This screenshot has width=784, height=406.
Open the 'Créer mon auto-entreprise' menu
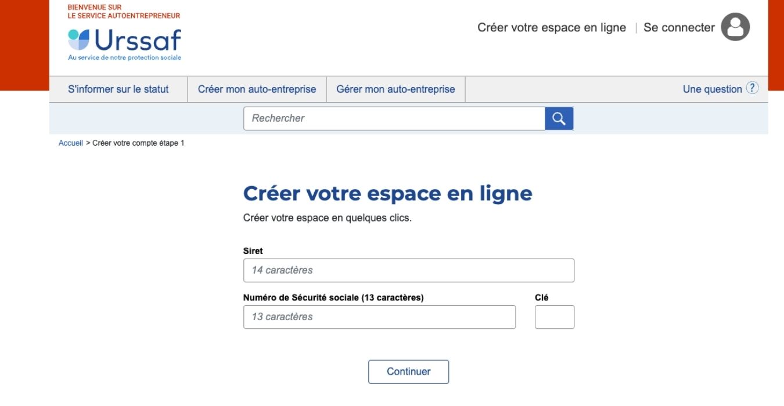257,89
